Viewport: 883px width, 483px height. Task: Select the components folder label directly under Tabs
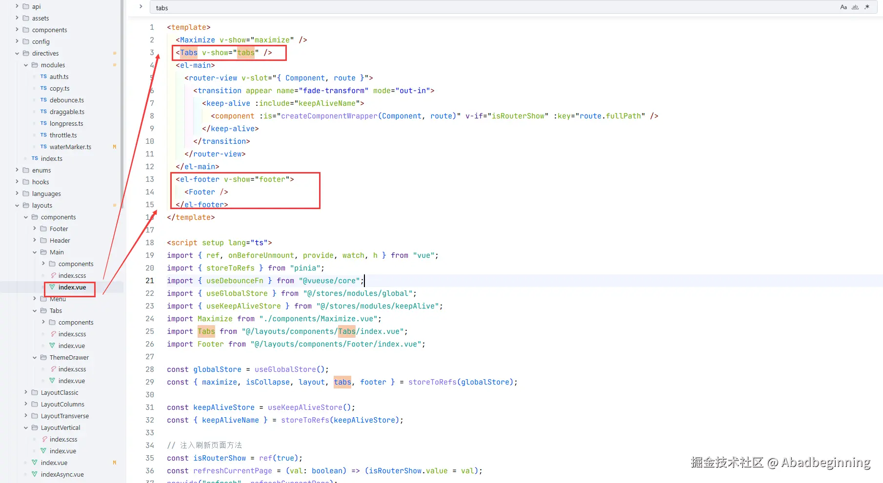pos(76,322)
